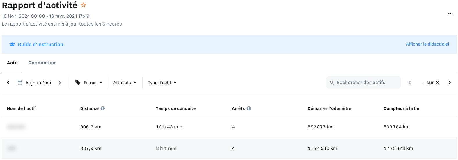The image size is (458, 160).
Task: Show info tooltip next to Distance
Action: (x=103, y=108)
